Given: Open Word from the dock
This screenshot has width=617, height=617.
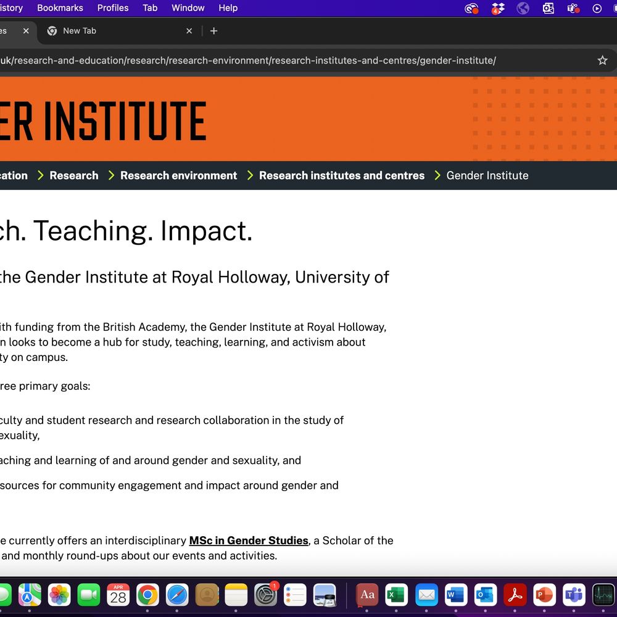Looking at the screenshot, I should (456, 595).
